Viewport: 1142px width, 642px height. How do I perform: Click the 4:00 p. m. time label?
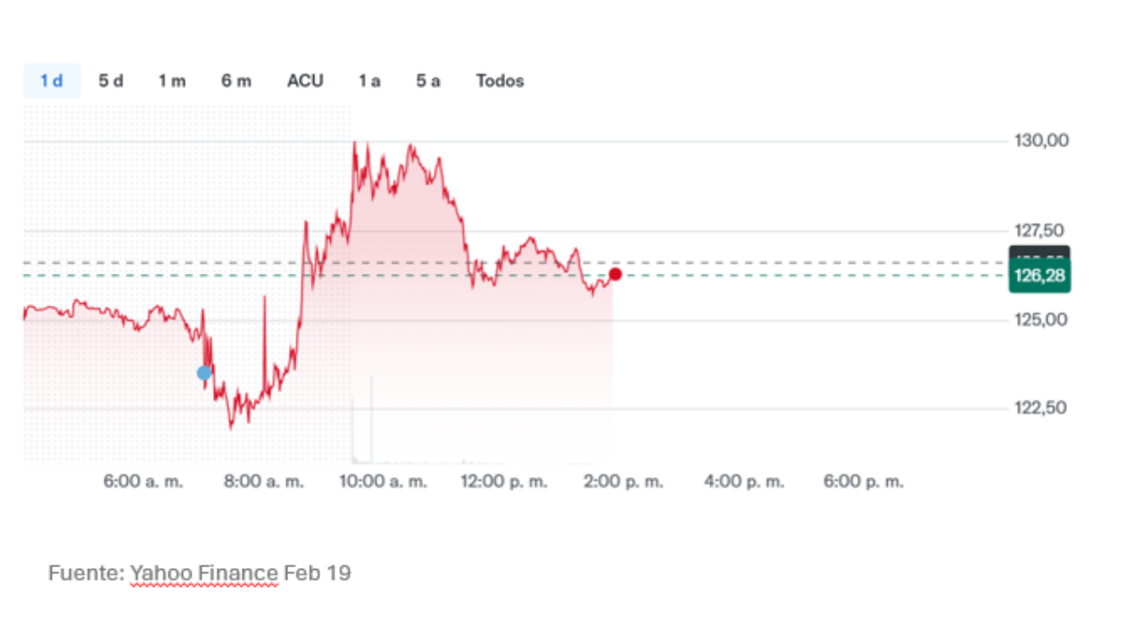(744, 481)
